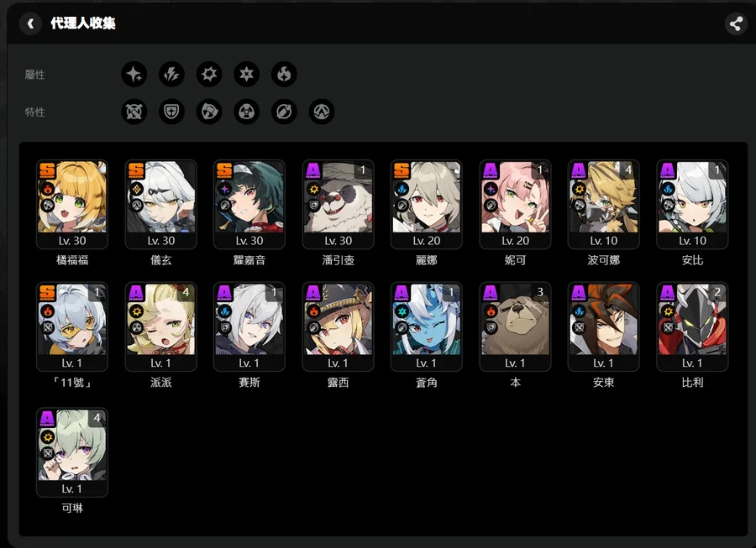Open agent card 可琳
Image resolution: width=756 pixels, height=548 pixels.
72,452
